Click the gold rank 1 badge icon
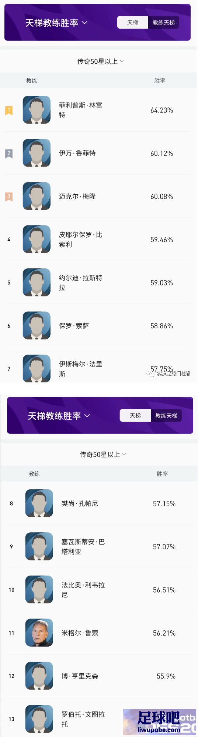 [9, 110]
